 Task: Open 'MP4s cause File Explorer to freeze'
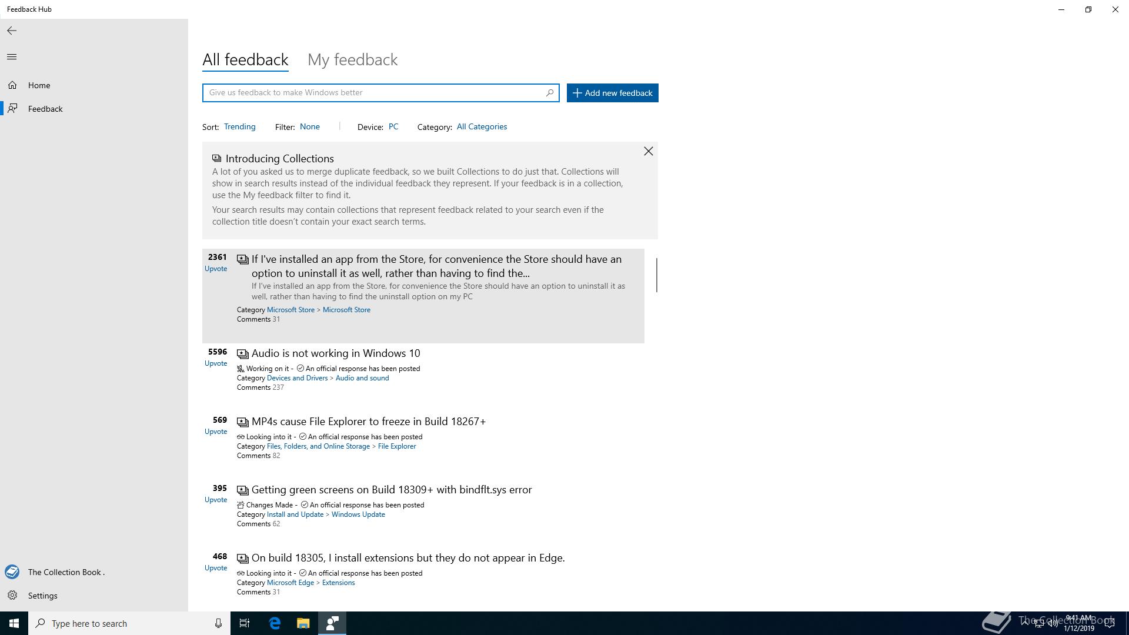pos(369,422)
